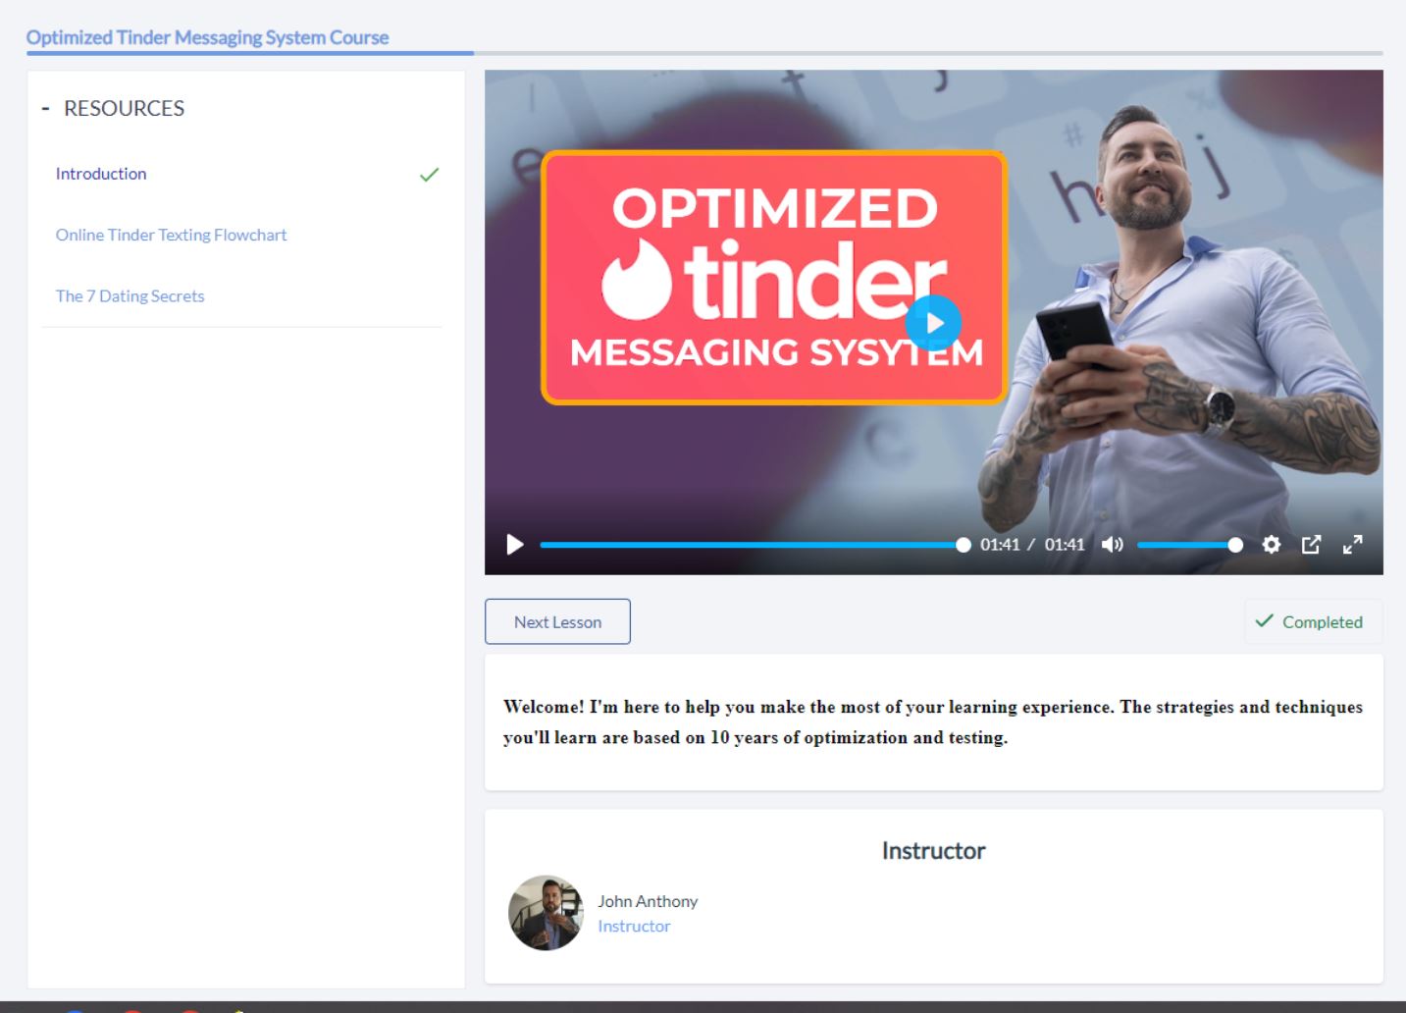Screen dimensions: 1406x1013
Task: Open video in pop-out window icon
Action: point(1312,545)
